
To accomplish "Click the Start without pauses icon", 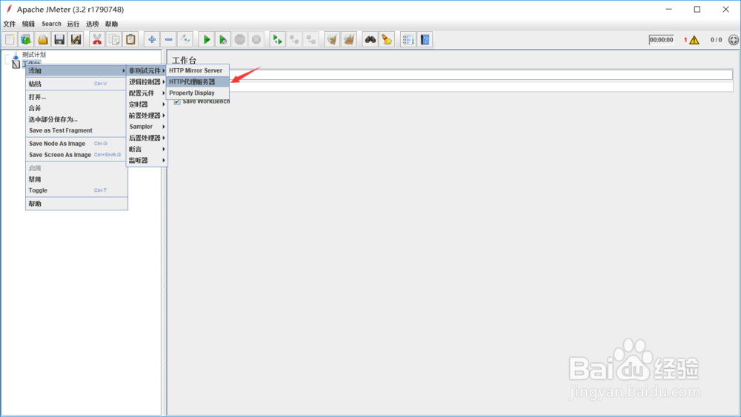I will pos(222,40).
